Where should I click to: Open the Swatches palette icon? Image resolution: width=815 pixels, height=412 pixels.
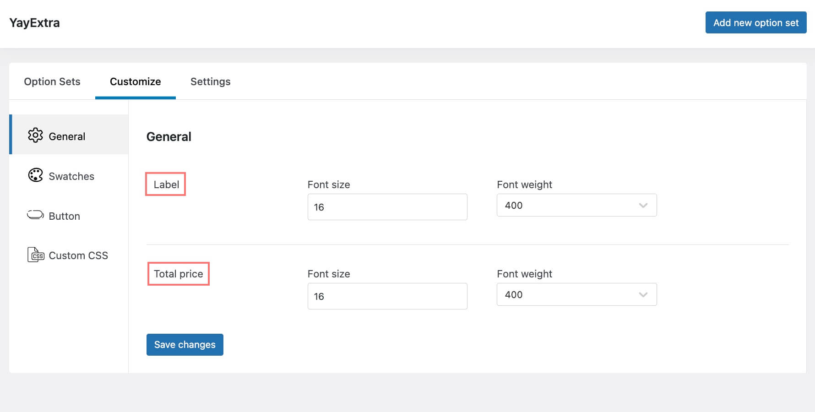(35, 175)
